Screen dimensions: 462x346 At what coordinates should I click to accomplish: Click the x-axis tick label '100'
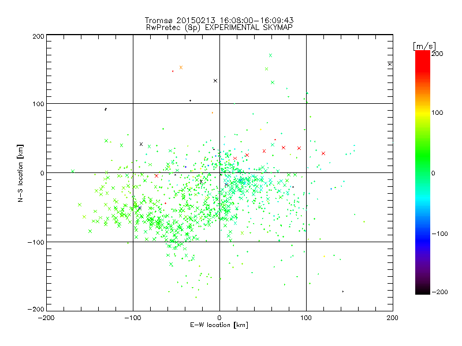(x=306, y=318)
